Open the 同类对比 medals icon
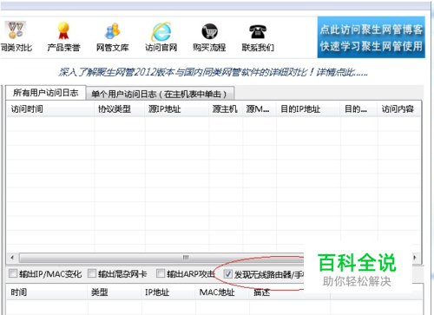This screenshot has height=315, width=434. (16, 30)
